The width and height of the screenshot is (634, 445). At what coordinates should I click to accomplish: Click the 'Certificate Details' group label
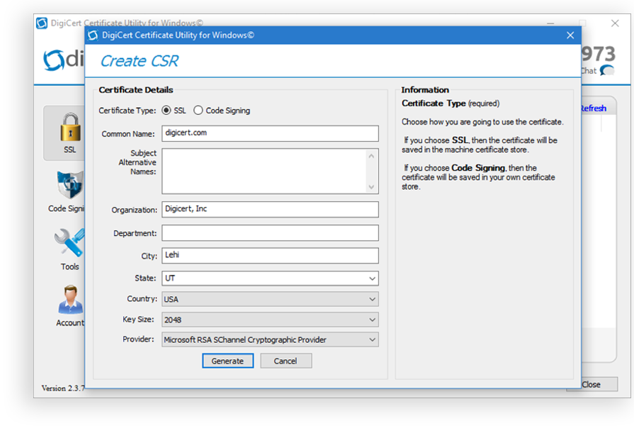click(x=136, y=90)
